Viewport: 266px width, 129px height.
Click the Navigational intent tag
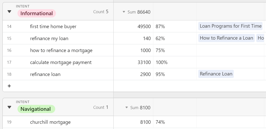coord(36,109)
